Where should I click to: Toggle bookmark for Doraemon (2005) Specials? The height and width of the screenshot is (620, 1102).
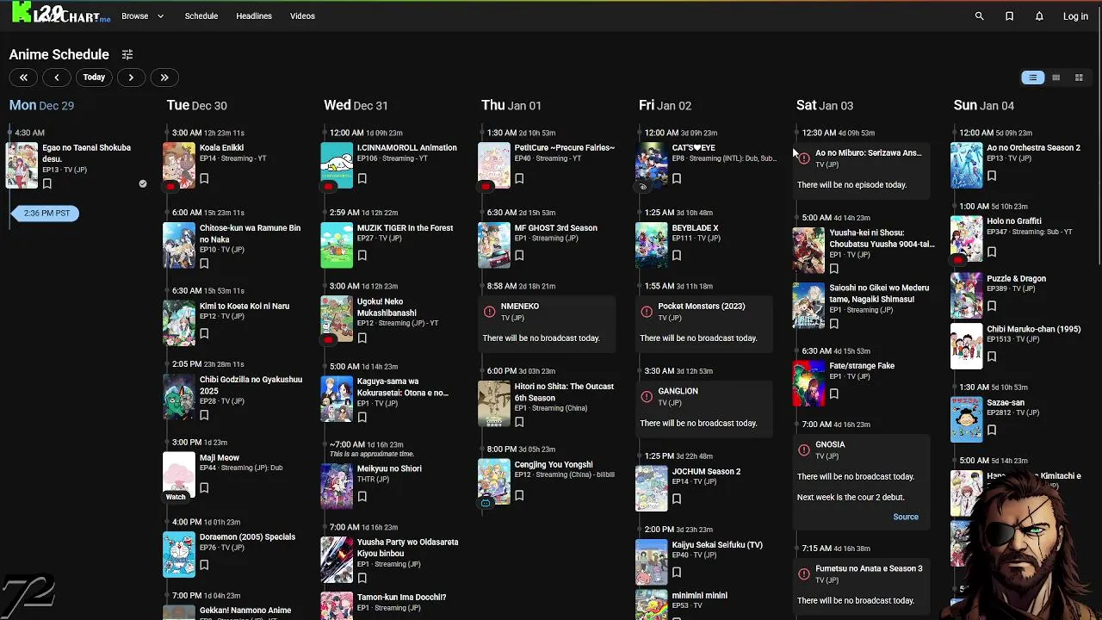coord(204,565)
